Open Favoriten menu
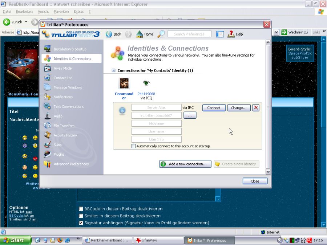The height and width of the screenshot is (245, 327). click(61, 12)
